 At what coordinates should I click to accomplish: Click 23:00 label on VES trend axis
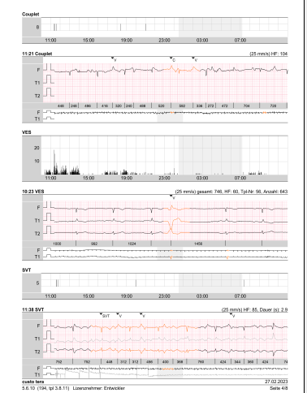pyautogui.click(x=164, y=178)
